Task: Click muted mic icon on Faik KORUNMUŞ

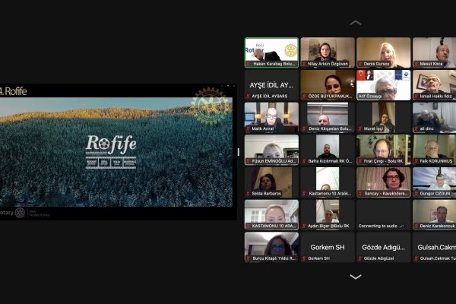Action: point(416,161)
